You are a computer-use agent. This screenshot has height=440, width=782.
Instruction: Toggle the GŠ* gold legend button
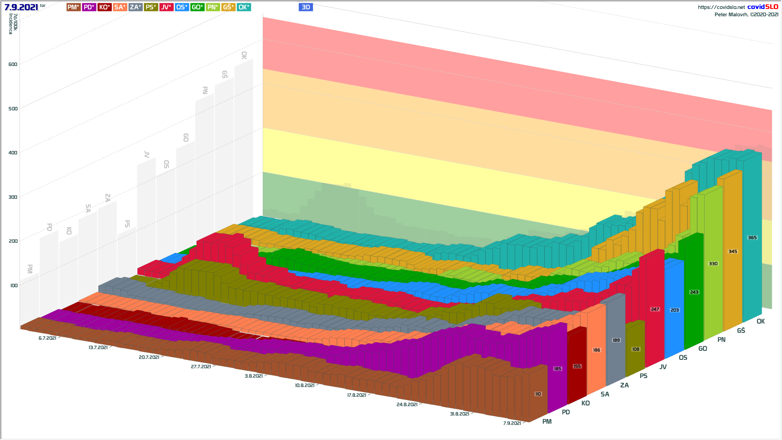point(228,7)
